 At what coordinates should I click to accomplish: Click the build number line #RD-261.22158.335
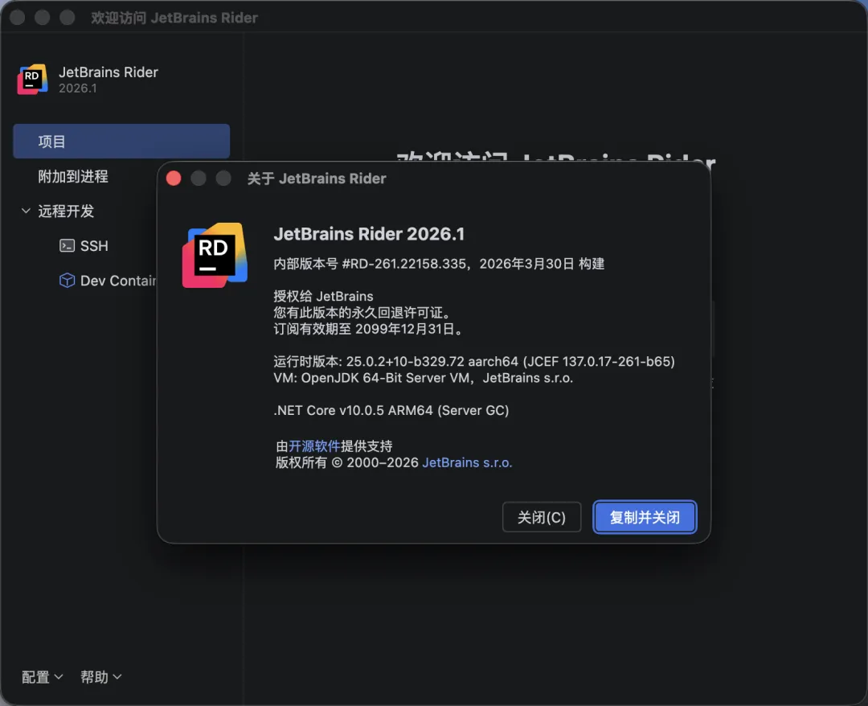(x=439, y=264)
